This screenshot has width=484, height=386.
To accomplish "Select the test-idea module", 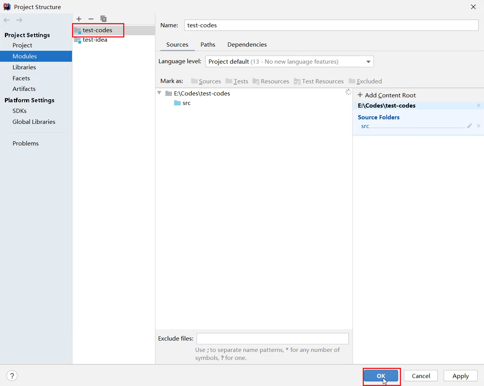I will point(95,40).
